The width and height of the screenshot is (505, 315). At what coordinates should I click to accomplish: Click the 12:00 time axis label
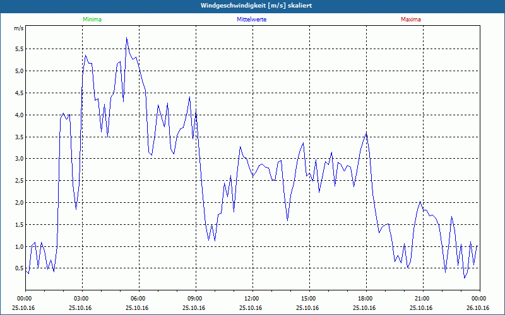pos(252,299)
